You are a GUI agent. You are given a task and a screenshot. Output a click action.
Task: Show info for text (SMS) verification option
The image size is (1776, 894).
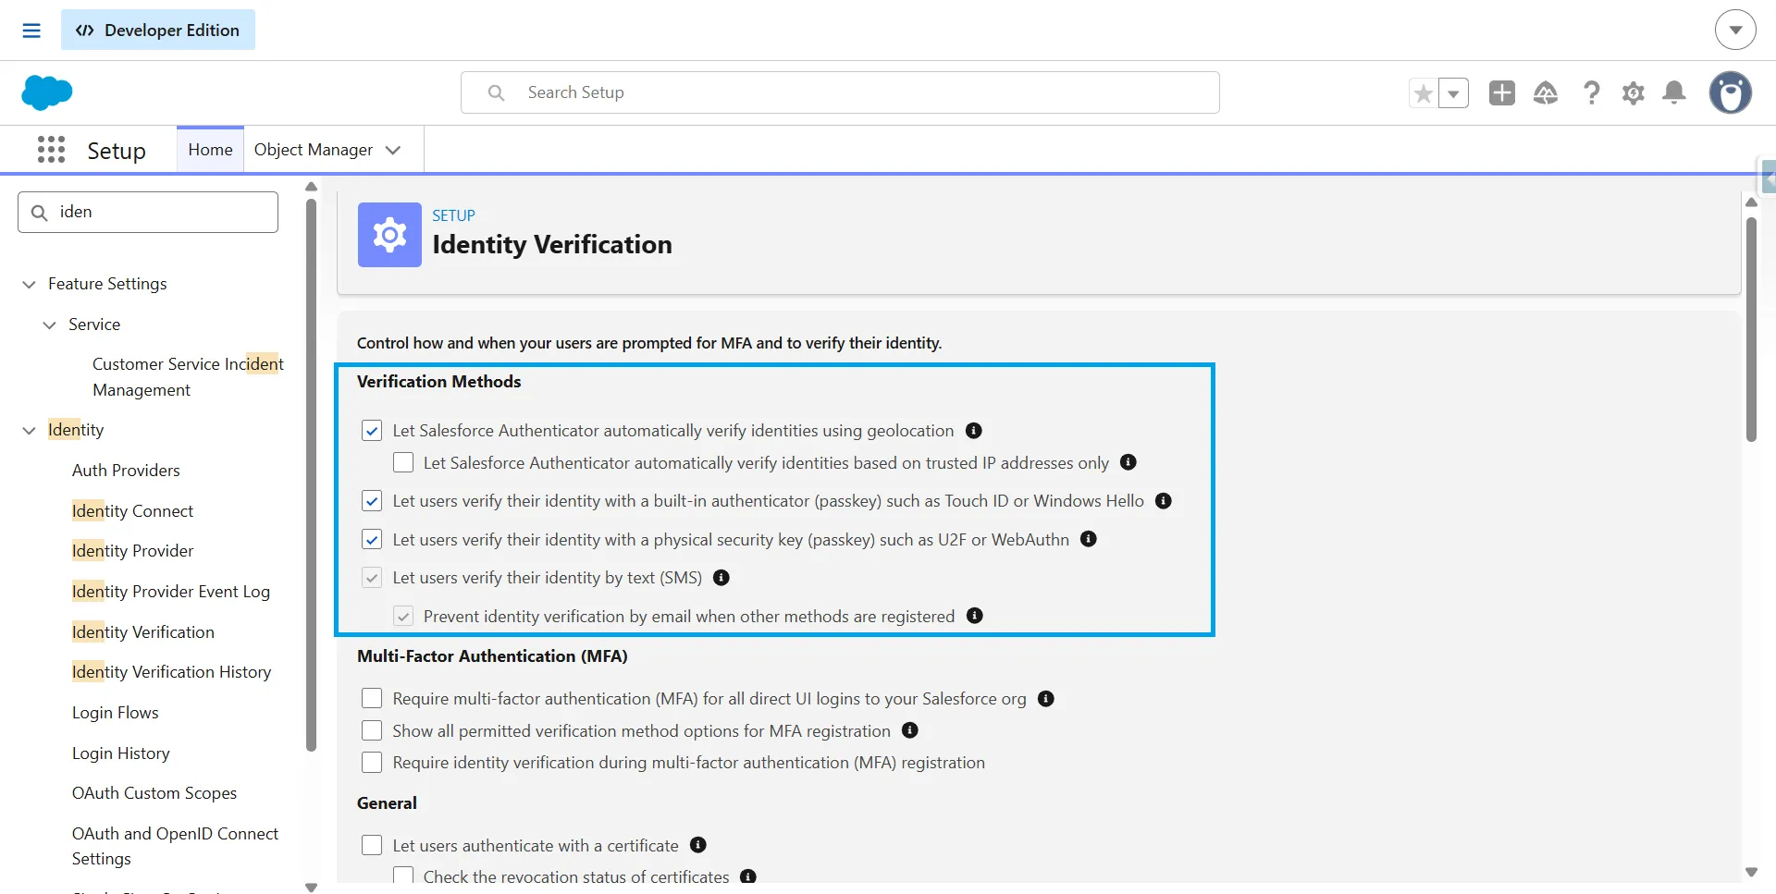coord(721,578)
